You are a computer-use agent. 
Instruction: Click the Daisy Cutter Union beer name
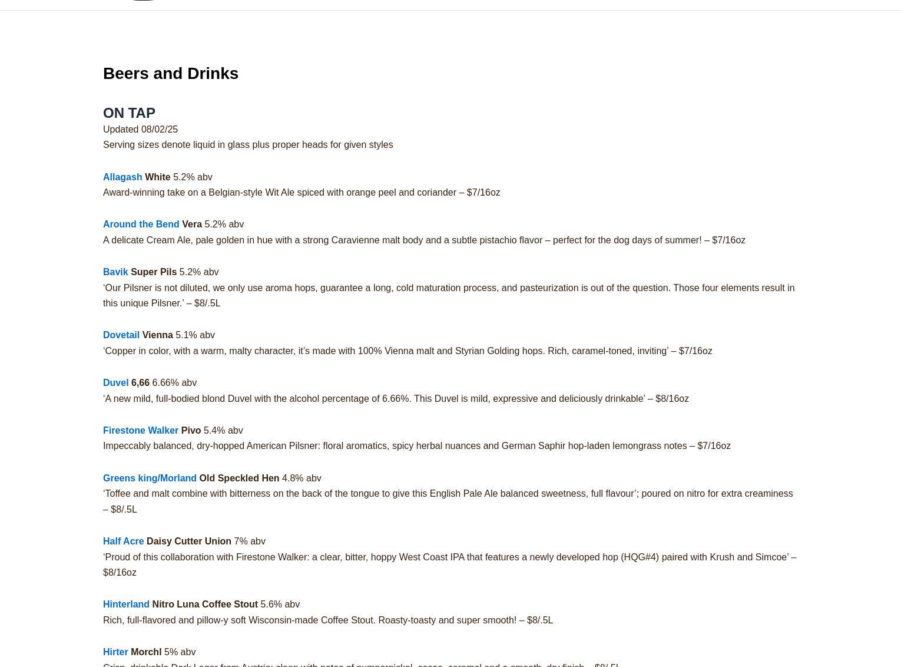(x=189, y=541)
